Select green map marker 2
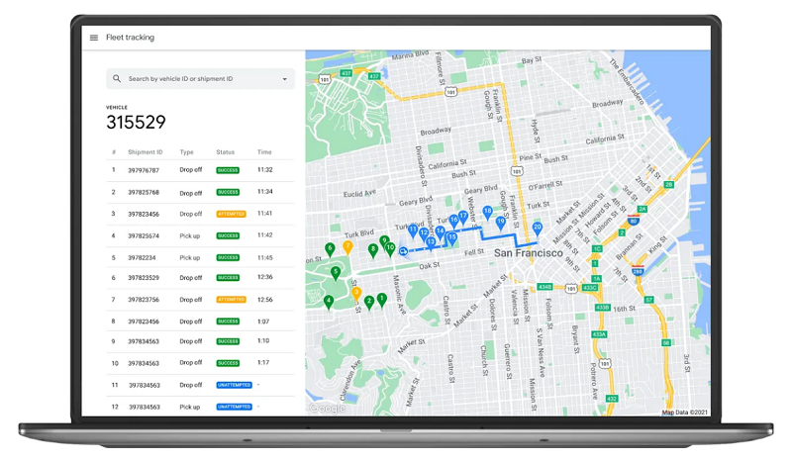Viewport: 792px width, 460px height. (369, 303)
